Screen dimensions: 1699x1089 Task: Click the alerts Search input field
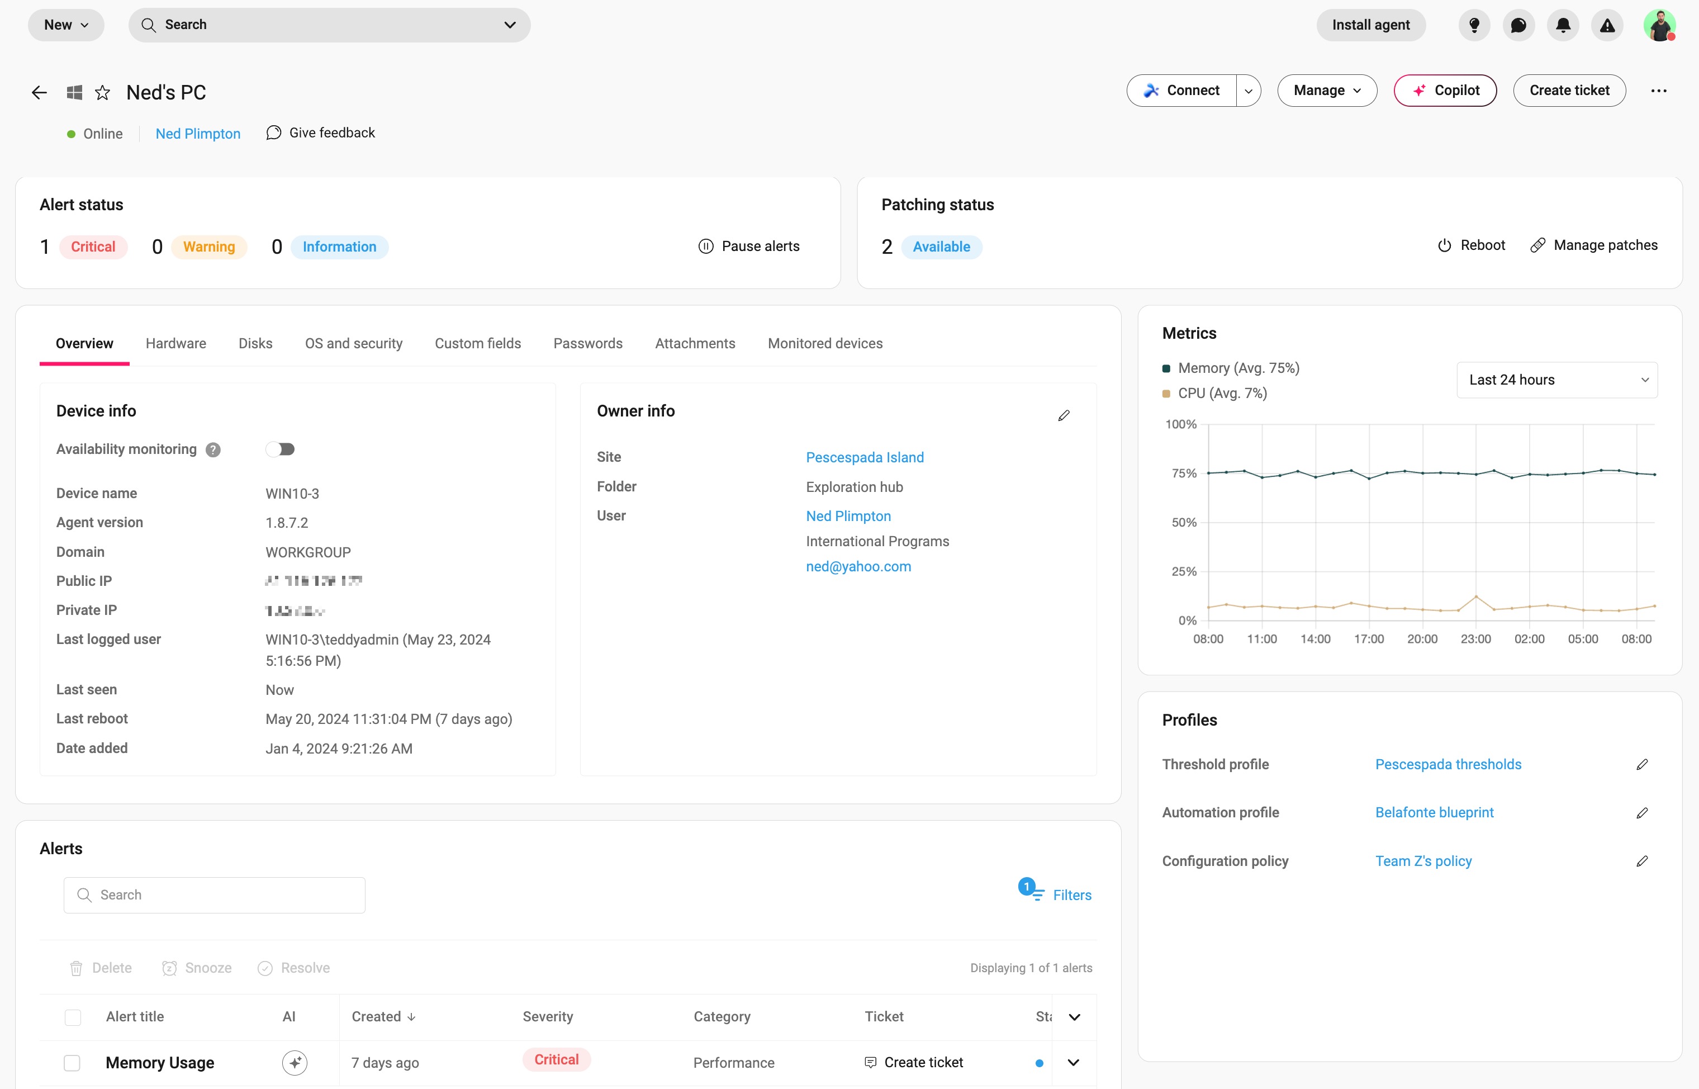tap(215, 895)
